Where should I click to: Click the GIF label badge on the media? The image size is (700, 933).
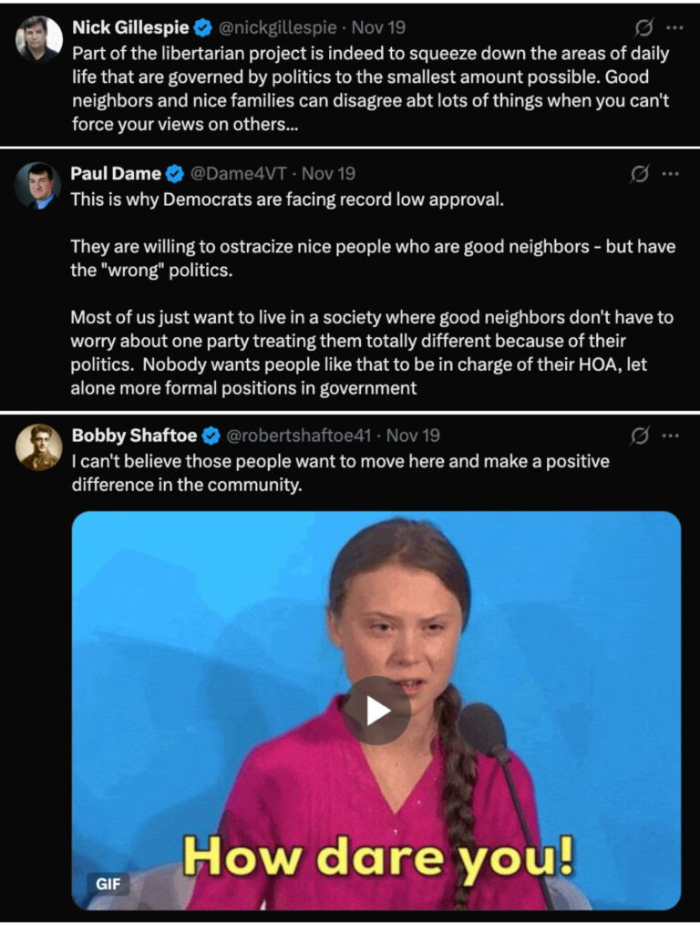click(108, 883)
